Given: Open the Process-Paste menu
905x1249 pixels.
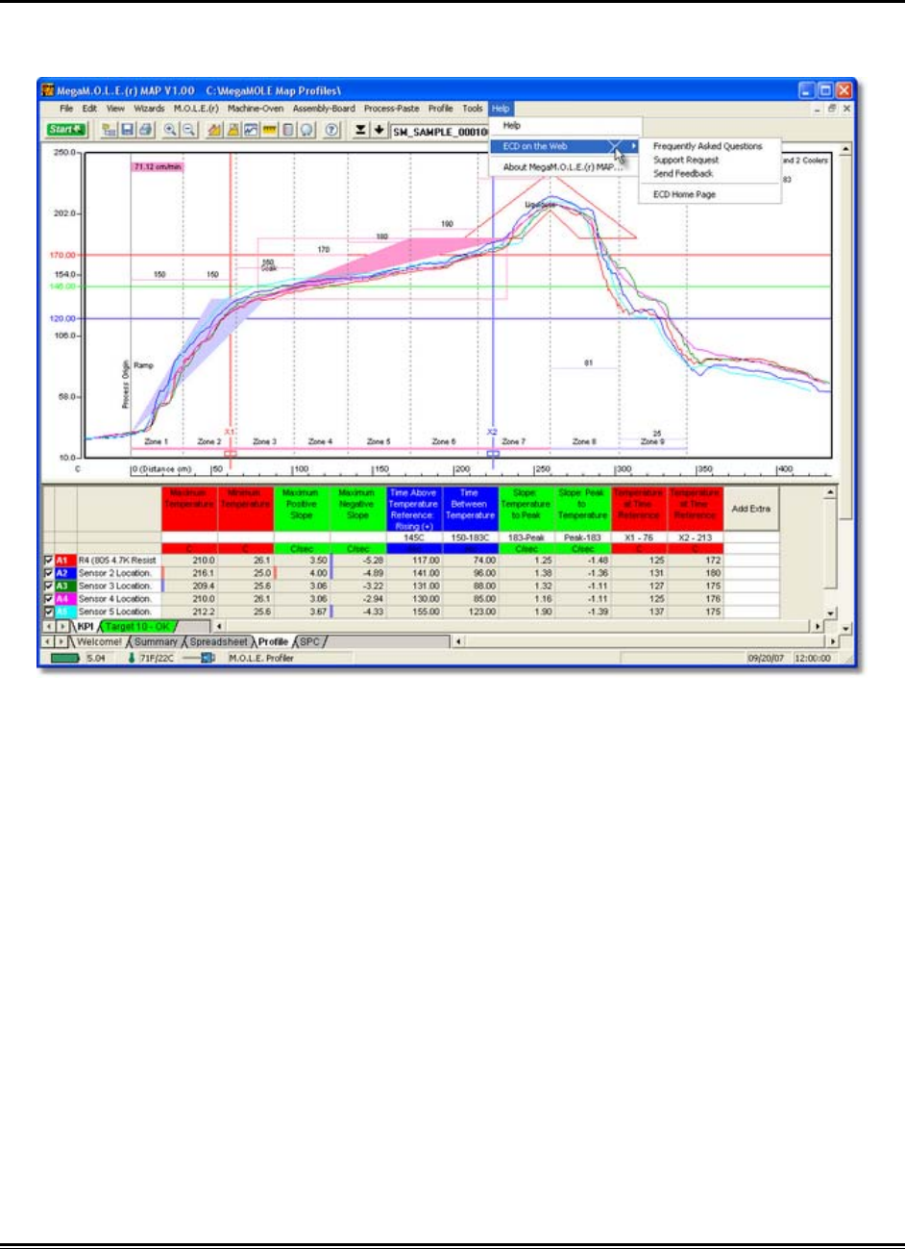Looking at the screenshot, I should [392, 109].
